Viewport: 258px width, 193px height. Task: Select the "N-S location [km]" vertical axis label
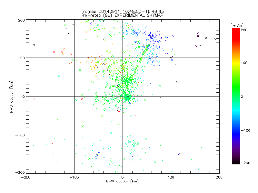click(x=11, y=96)
